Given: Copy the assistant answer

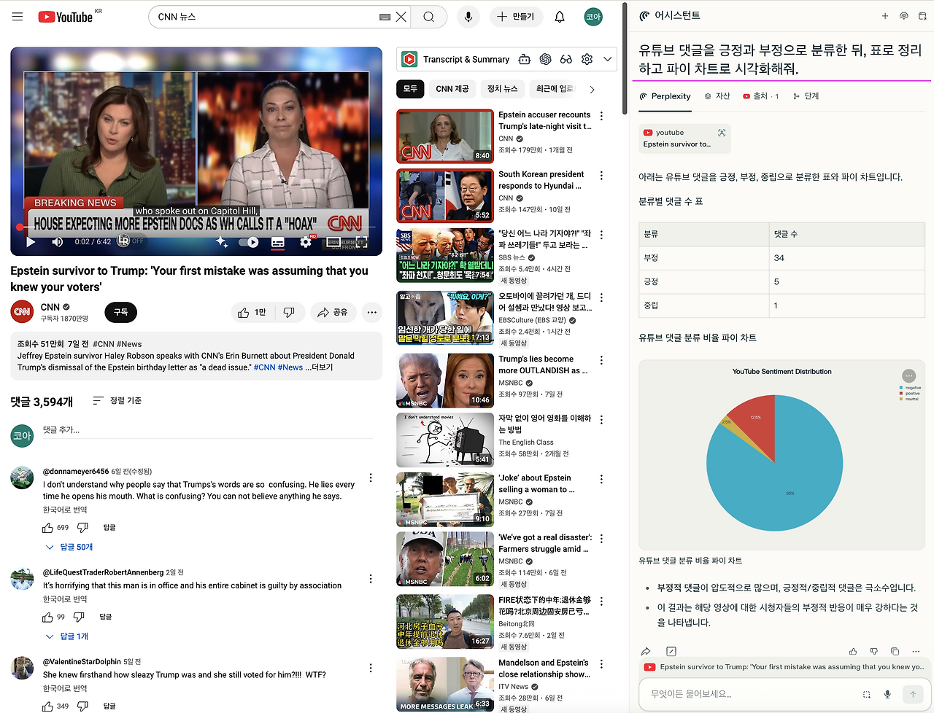Looking at the screenshot, I should click(x=895, y=651).
